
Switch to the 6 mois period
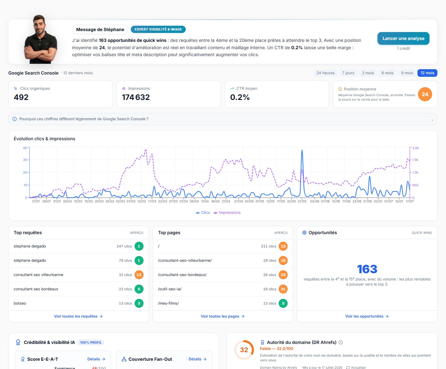point(387,73)
